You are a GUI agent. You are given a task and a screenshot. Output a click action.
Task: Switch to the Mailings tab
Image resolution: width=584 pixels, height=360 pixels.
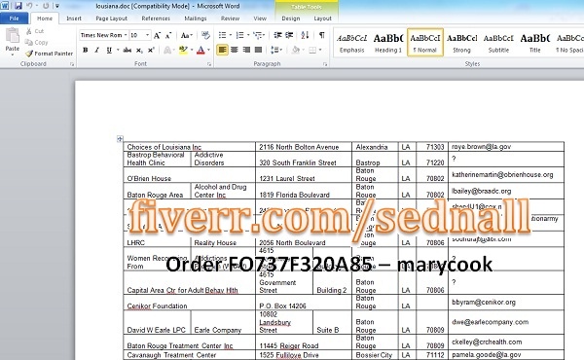196,18
